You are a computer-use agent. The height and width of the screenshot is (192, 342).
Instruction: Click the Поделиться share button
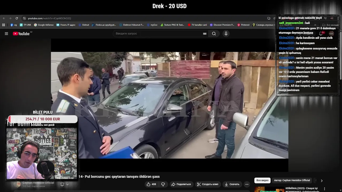click(x=181, y=184)
